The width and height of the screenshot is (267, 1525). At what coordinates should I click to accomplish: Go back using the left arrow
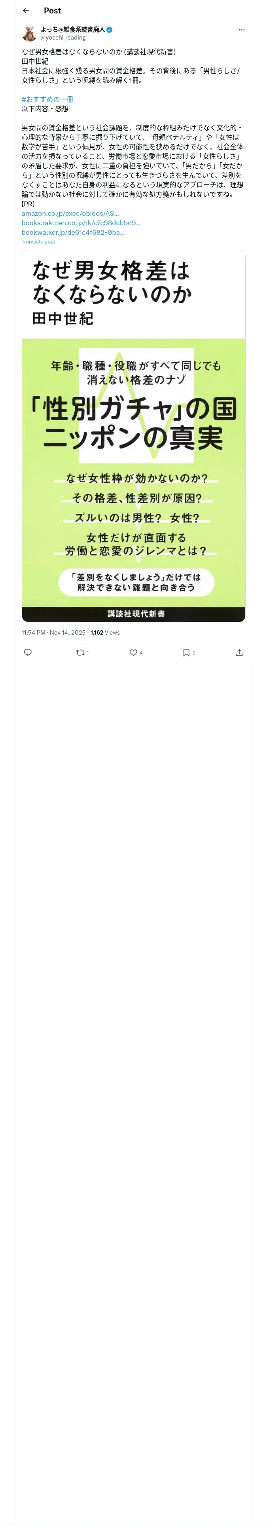click(x=26, y=11)
